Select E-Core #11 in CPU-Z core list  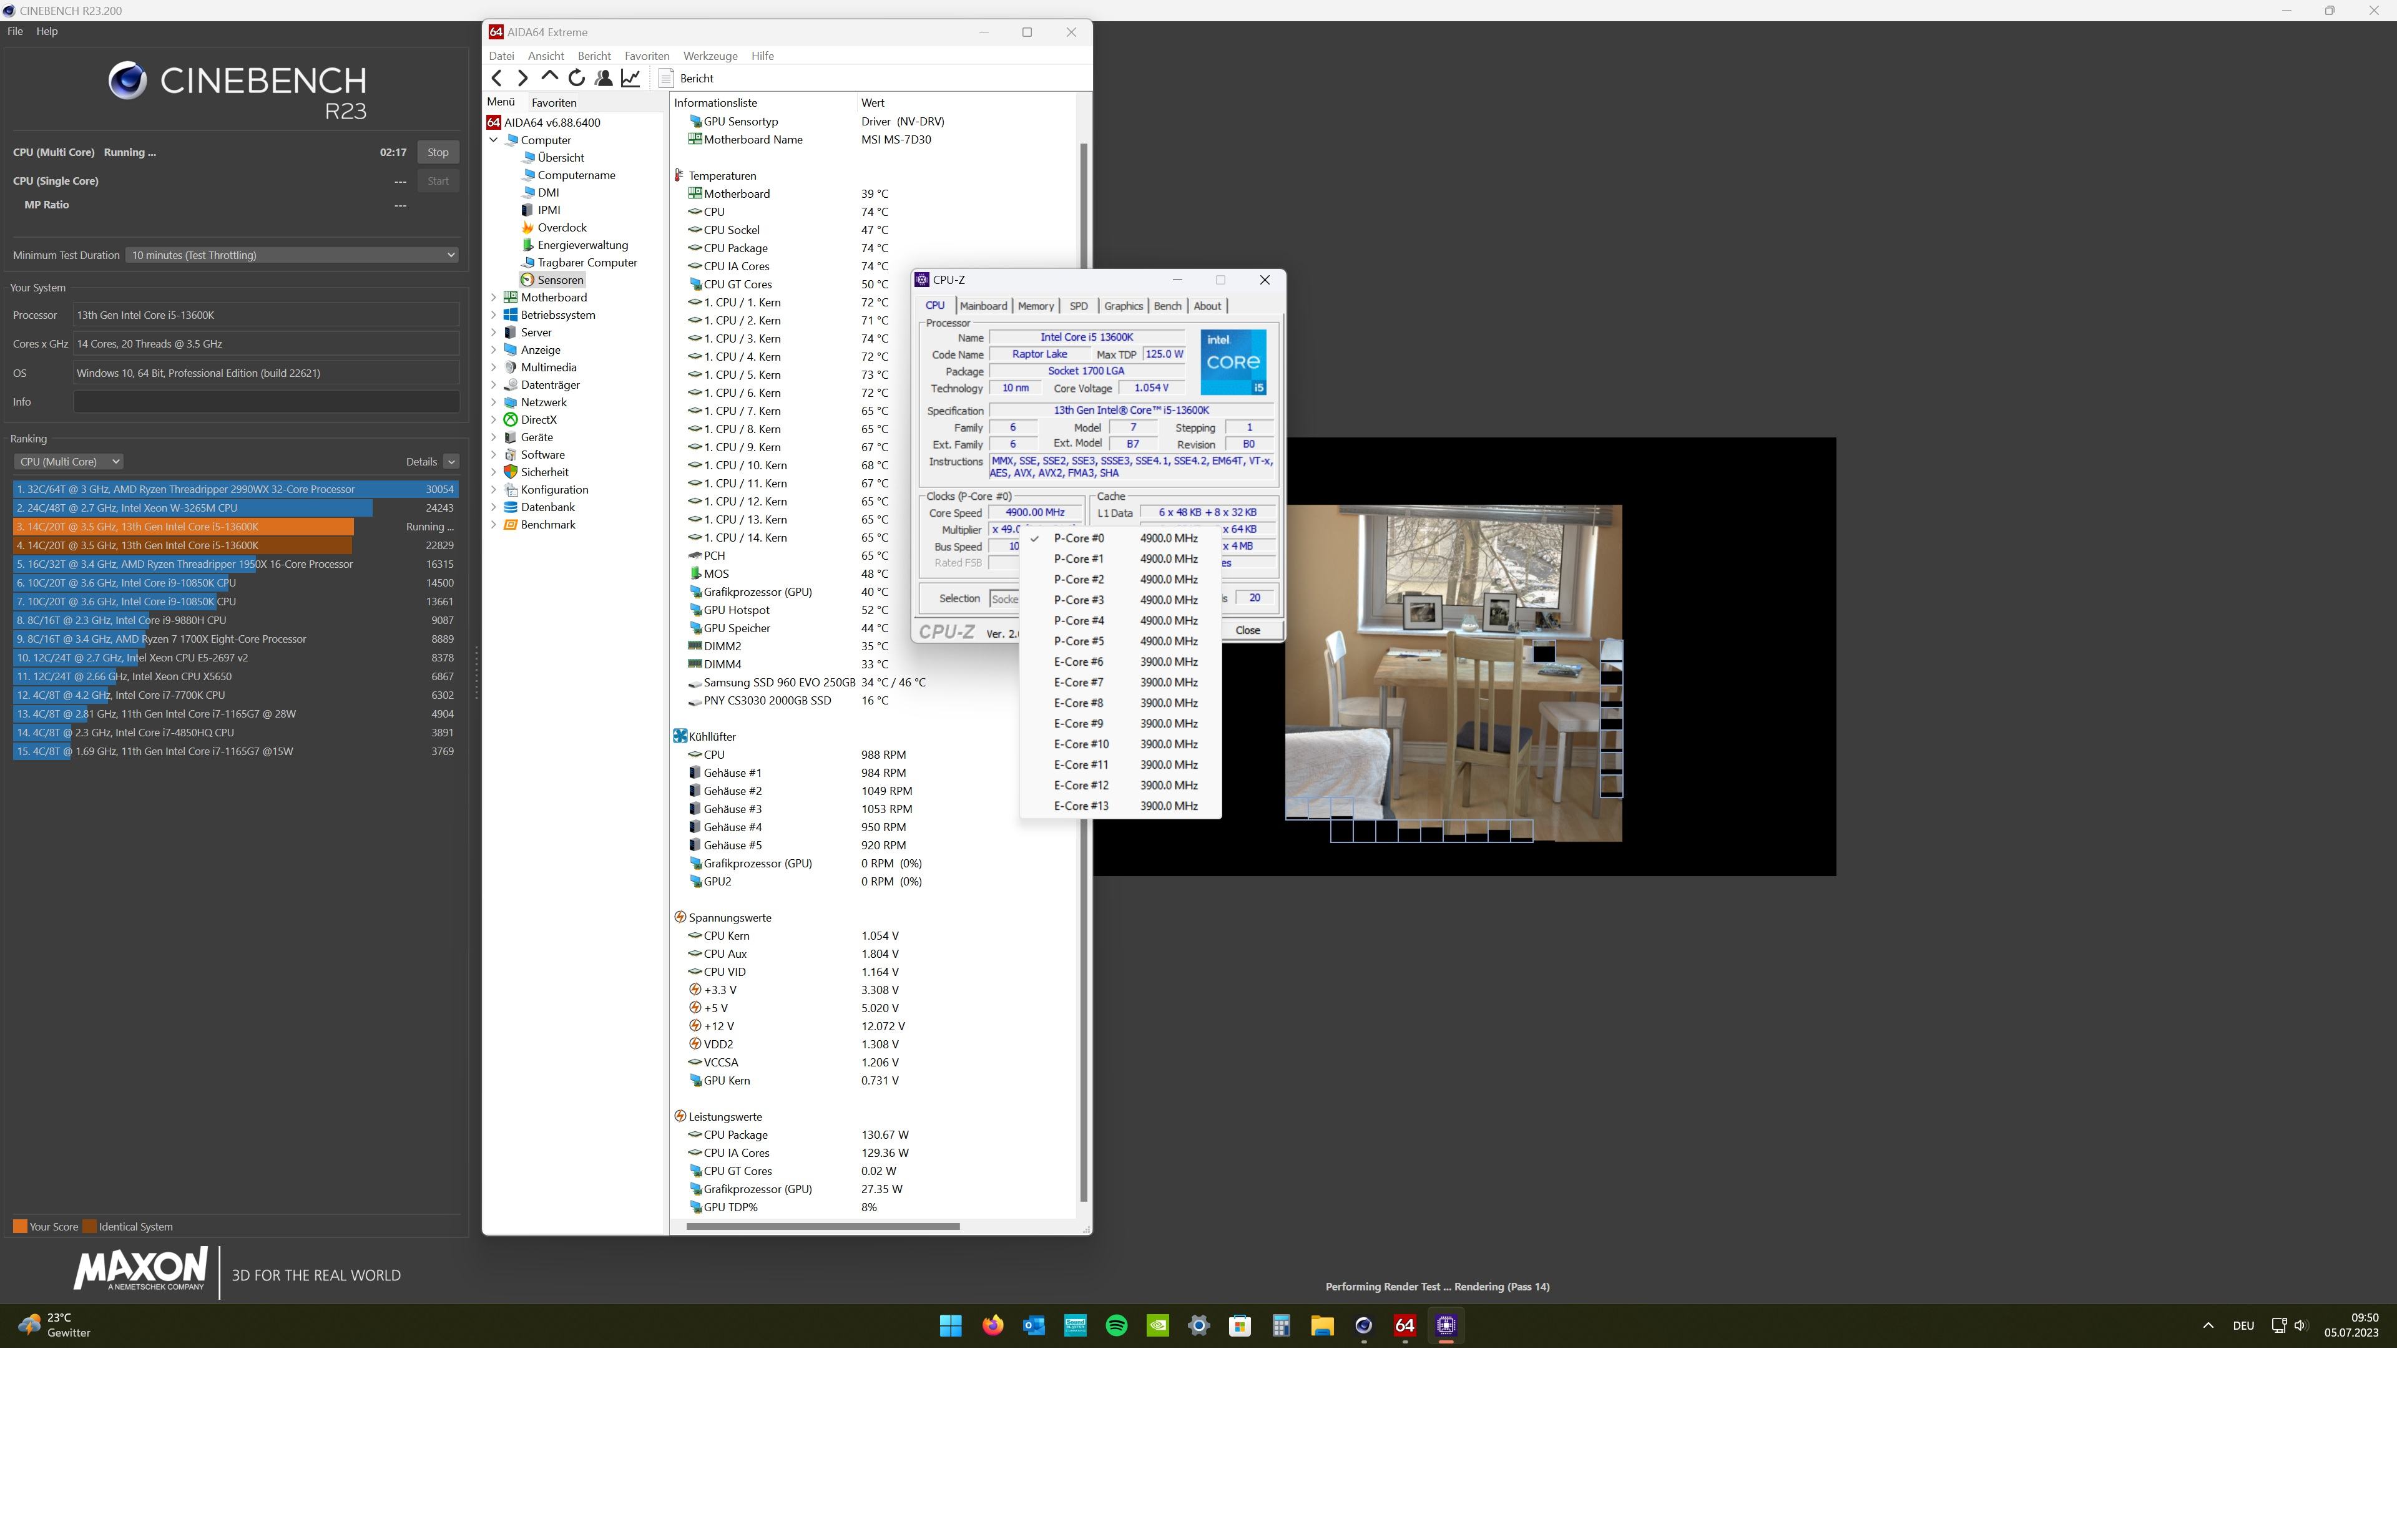(x=1120, y=764)
